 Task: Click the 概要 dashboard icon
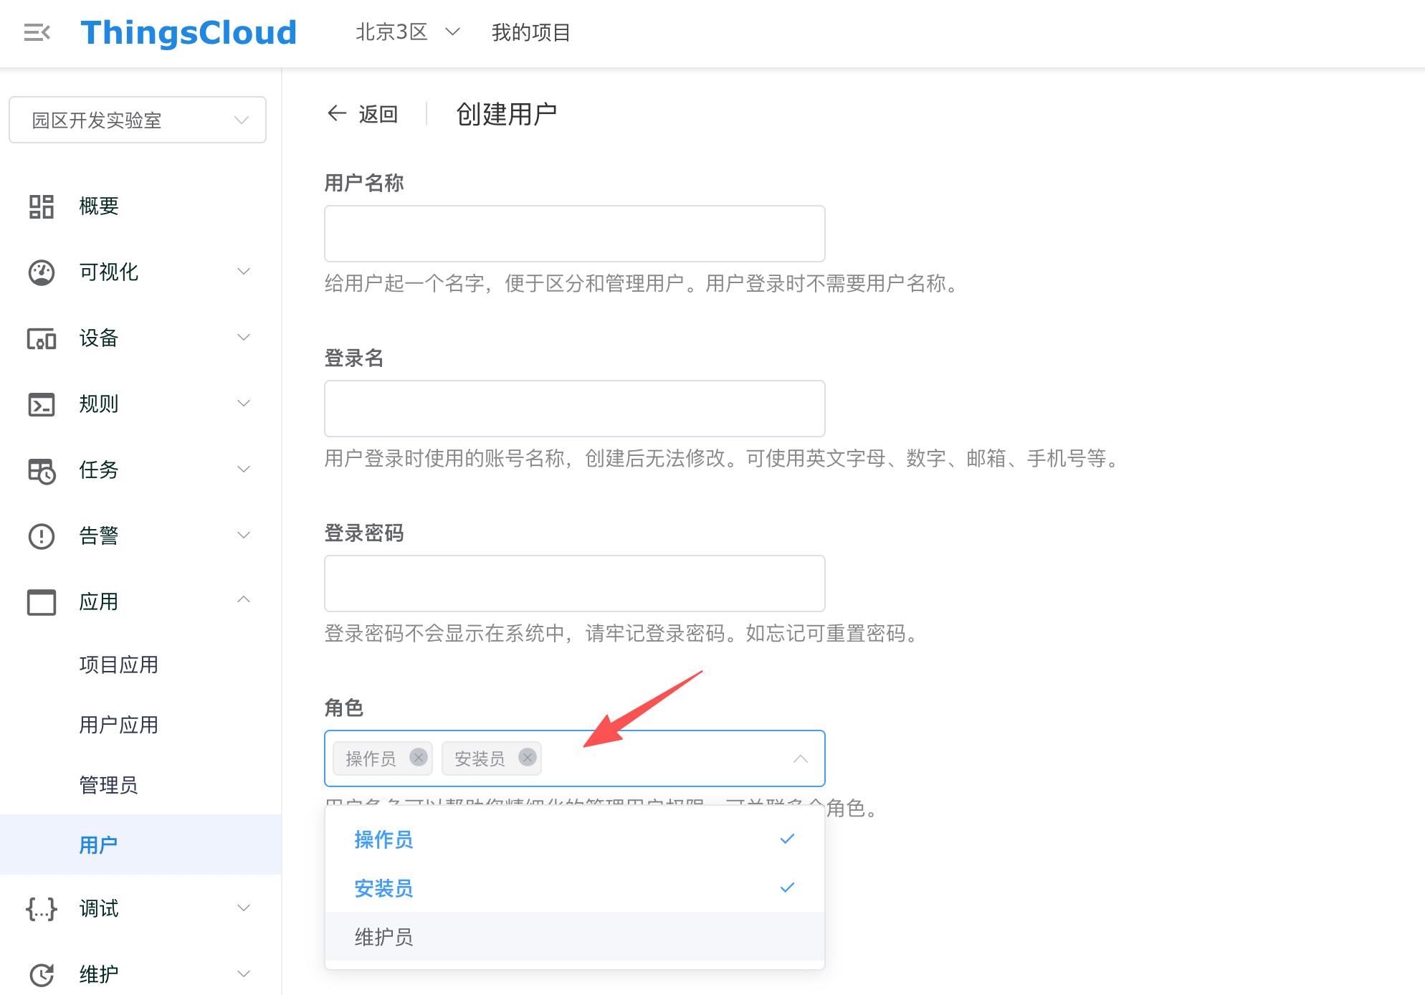(42, 206)
